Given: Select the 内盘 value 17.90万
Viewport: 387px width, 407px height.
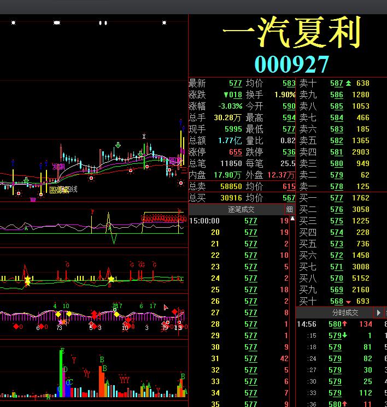Looking at the screenshot, I should (227, 175).
